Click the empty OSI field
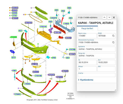 (x=106, y=69)
